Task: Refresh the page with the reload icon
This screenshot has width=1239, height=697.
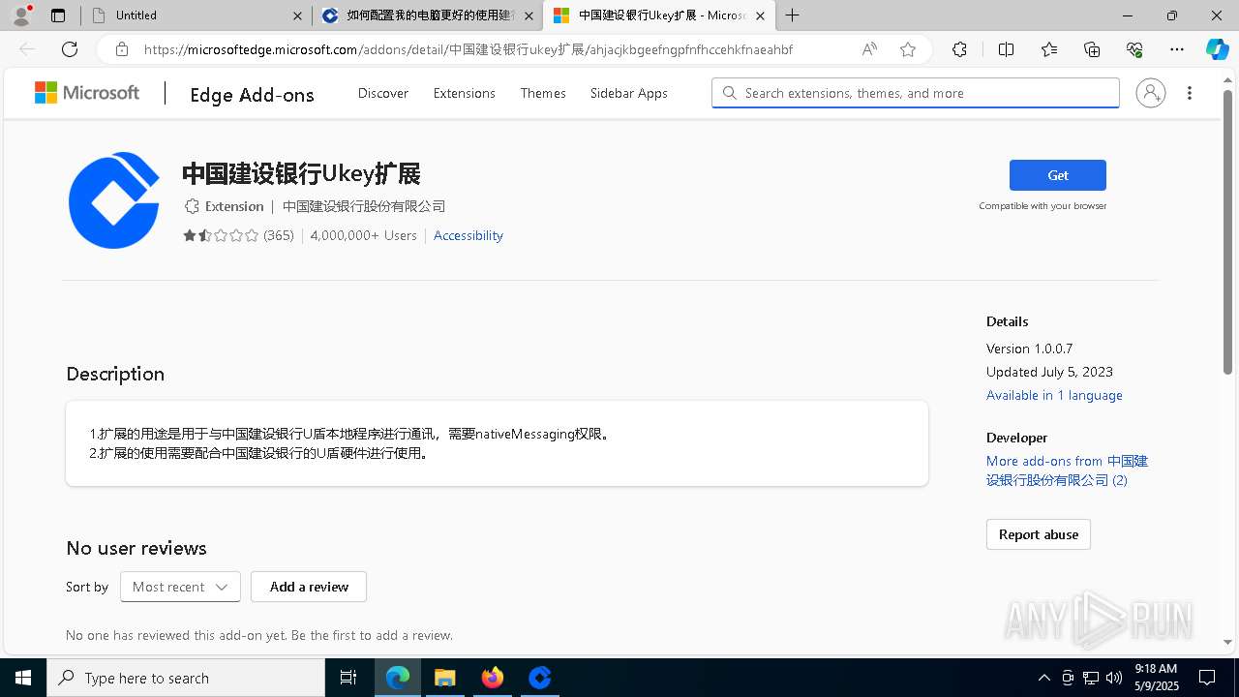Action: (x=70, y=49)
